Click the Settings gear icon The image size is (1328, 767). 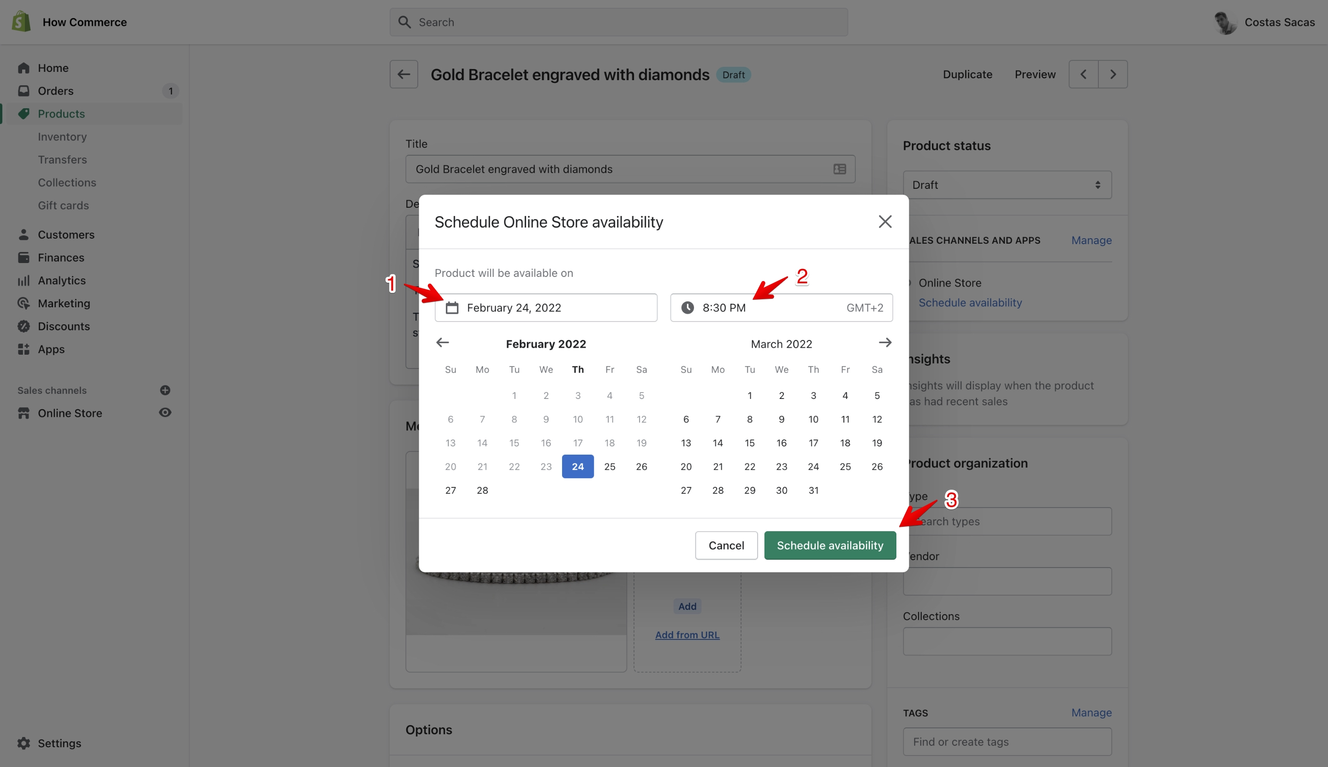pyautogui.click(x=24, y=743)
